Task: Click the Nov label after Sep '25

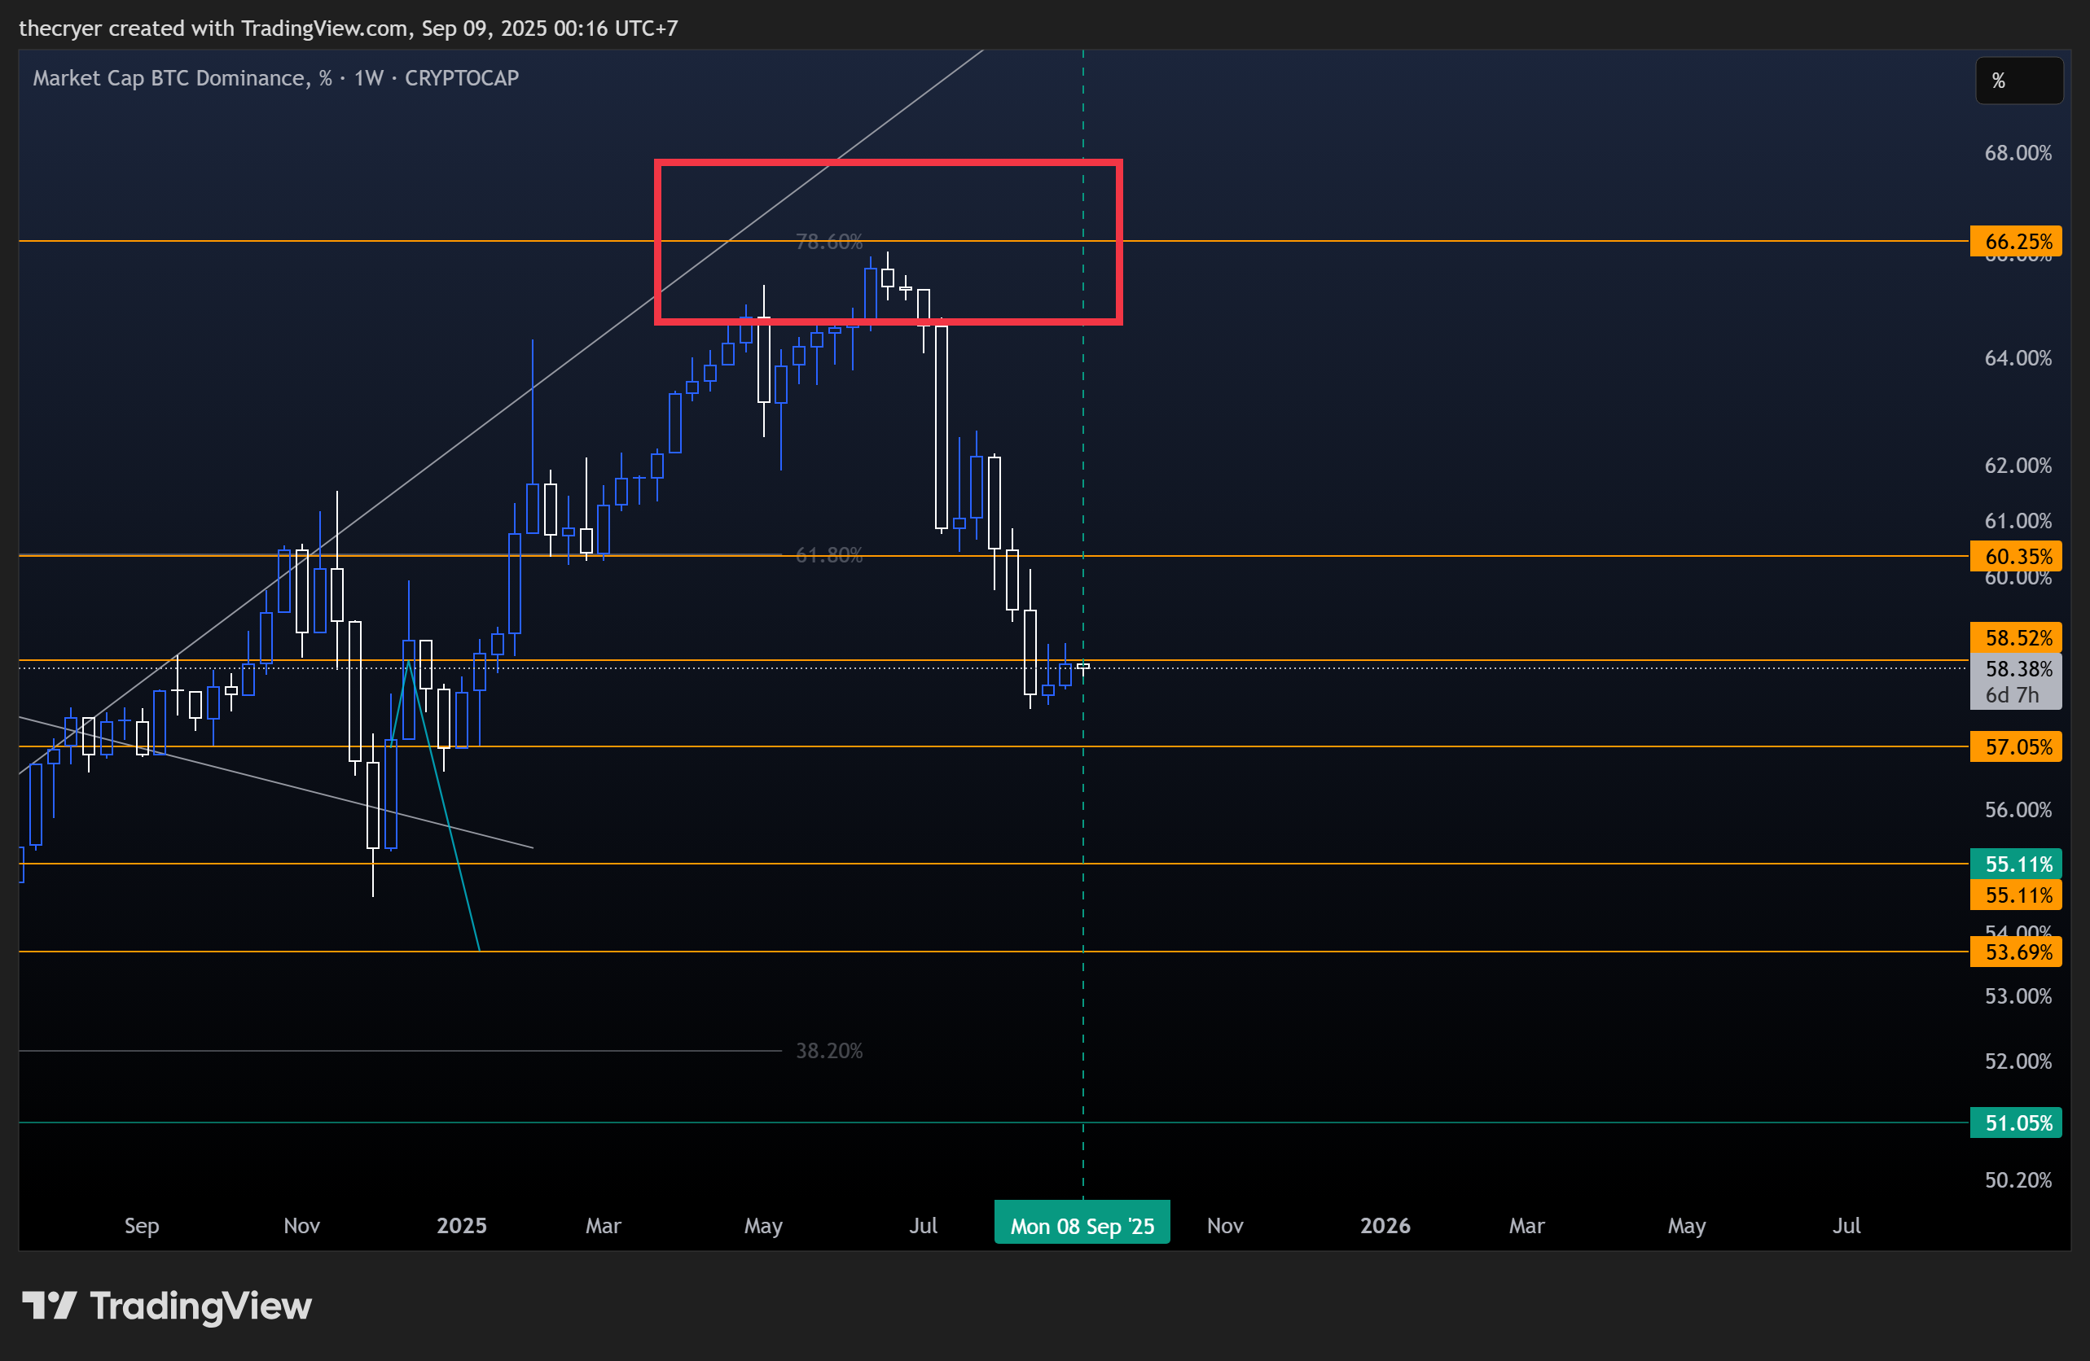Action: coord(1225,1225)
